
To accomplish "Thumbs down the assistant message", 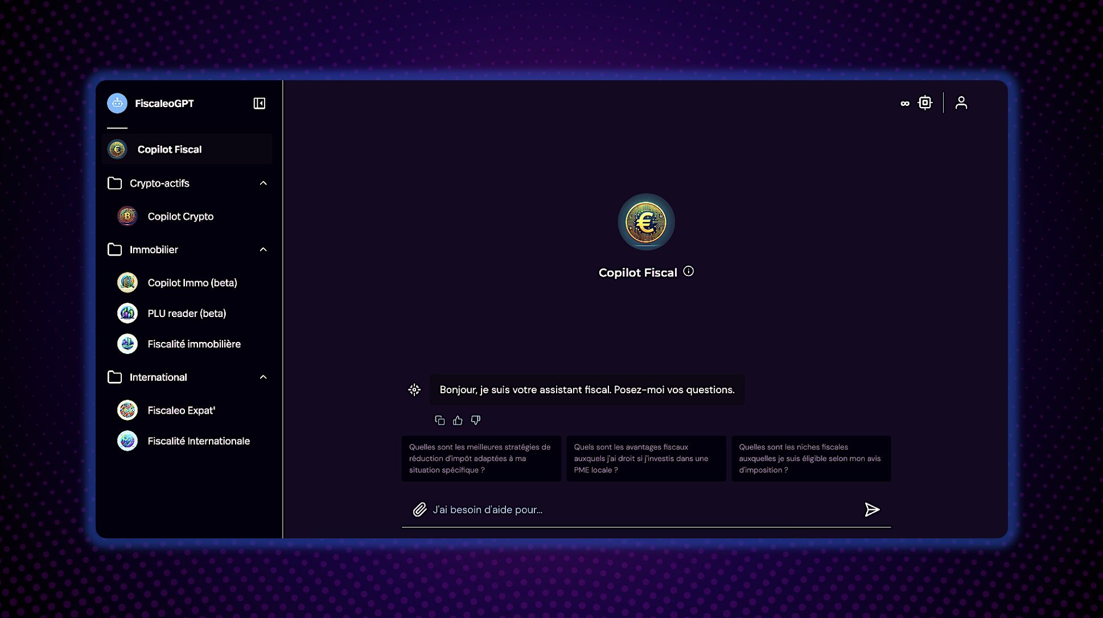I will pyautogui.click(x=475, y=421).
